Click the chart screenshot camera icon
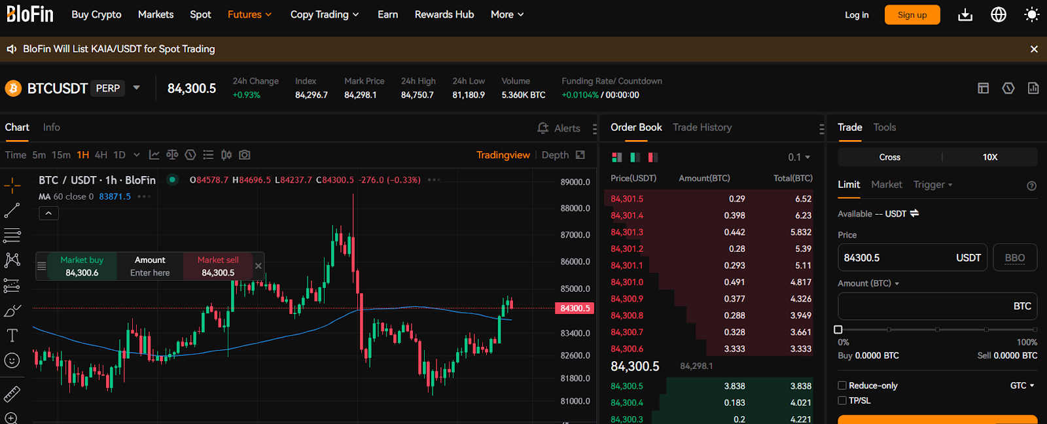The height and width of the screenshot is (424, 1047). click(x=245, y=155)
